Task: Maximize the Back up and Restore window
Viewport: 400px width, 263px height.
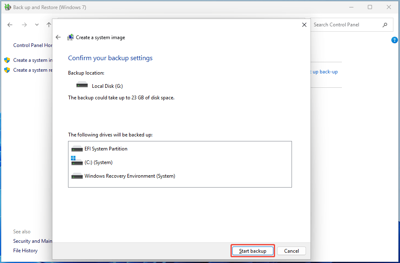Action: click(370, 7)
